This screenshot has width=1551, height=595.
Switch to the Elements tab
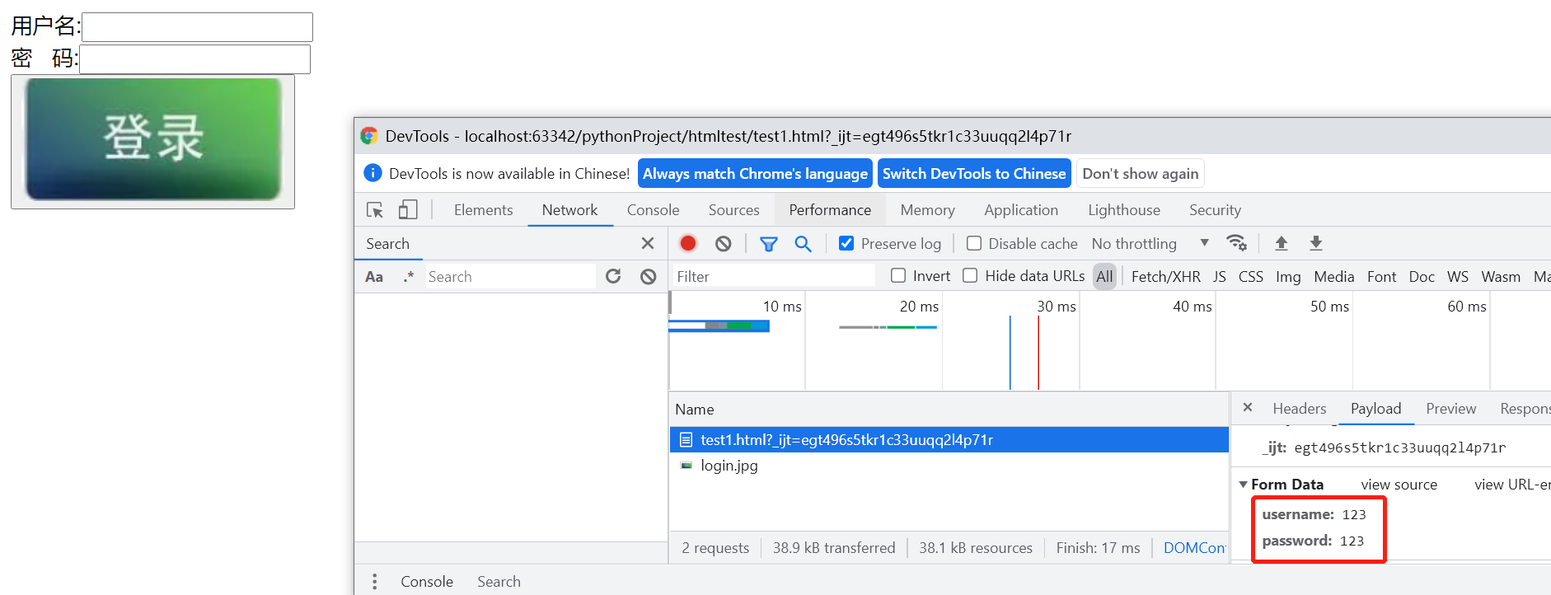[483, 210]
